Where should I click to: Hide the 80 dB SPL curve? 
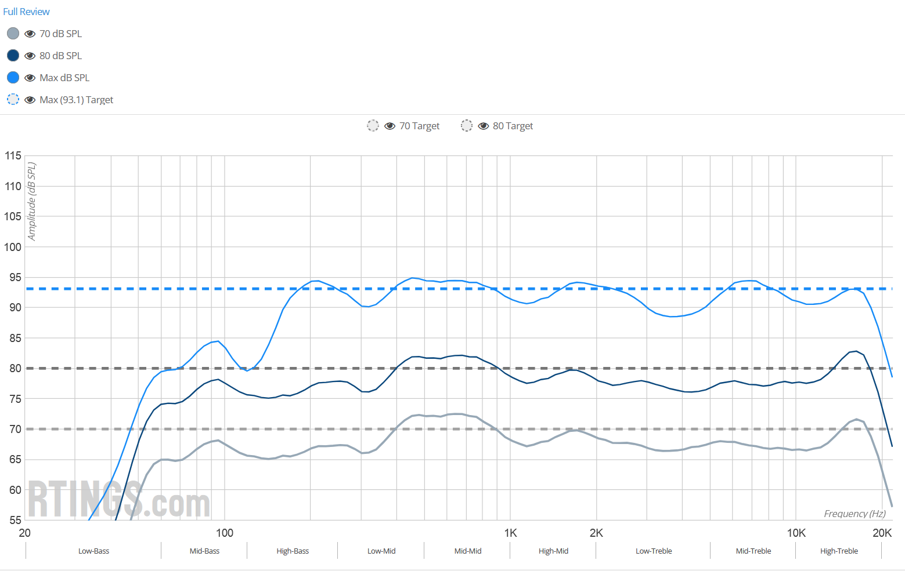(x=30, y=56)
